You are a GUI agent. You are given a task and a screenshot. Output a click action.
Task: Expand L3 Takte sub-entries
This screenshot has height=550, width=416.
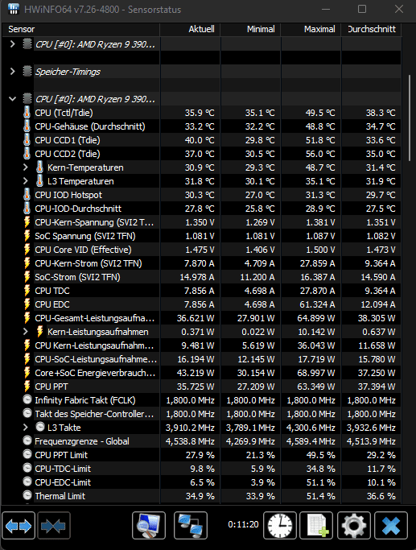coord(25,428)
